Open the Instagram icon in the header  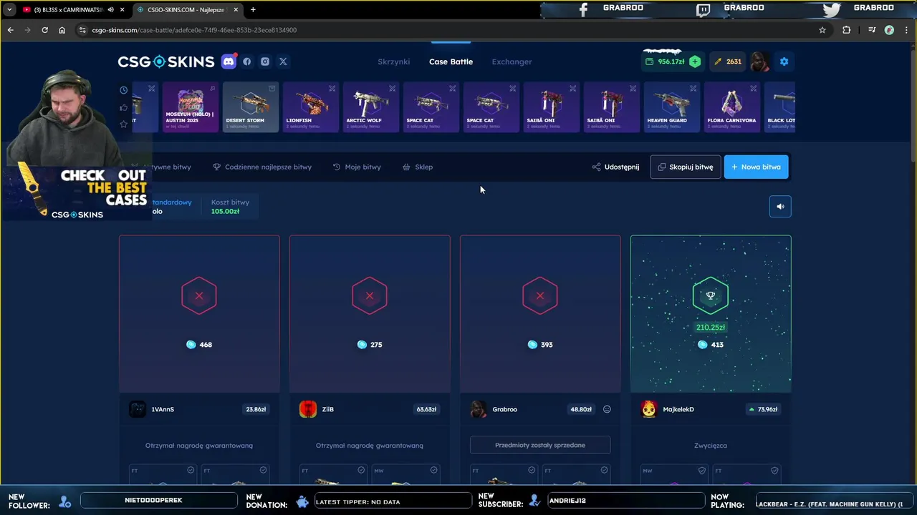(265, 62)
